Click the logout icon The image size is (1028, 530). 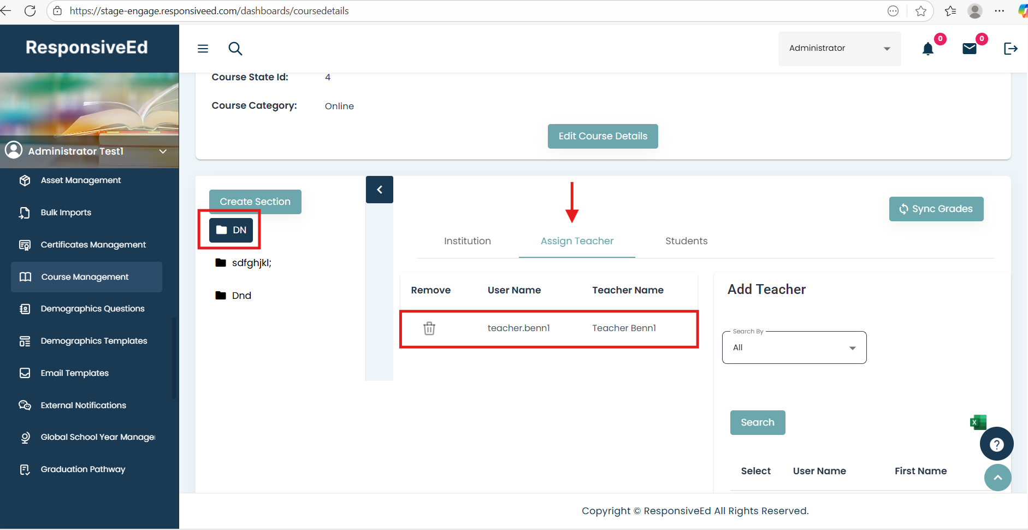(x=1011, y=49)
